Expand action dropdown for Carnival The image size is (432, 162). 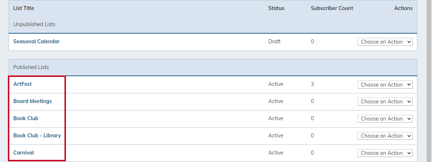click(x=385, y=153)
